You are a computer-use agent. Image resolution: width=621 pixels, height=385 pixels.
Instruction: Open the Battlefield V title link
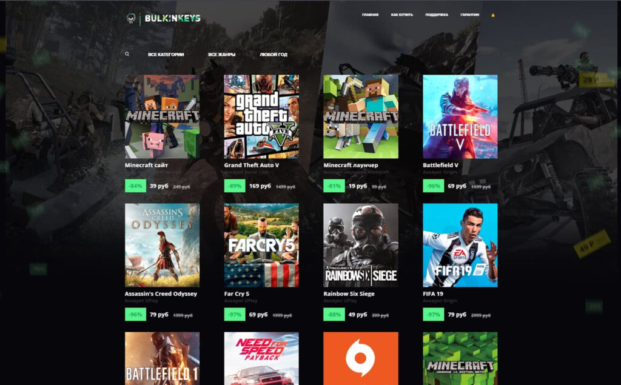(x=440, y=165)
